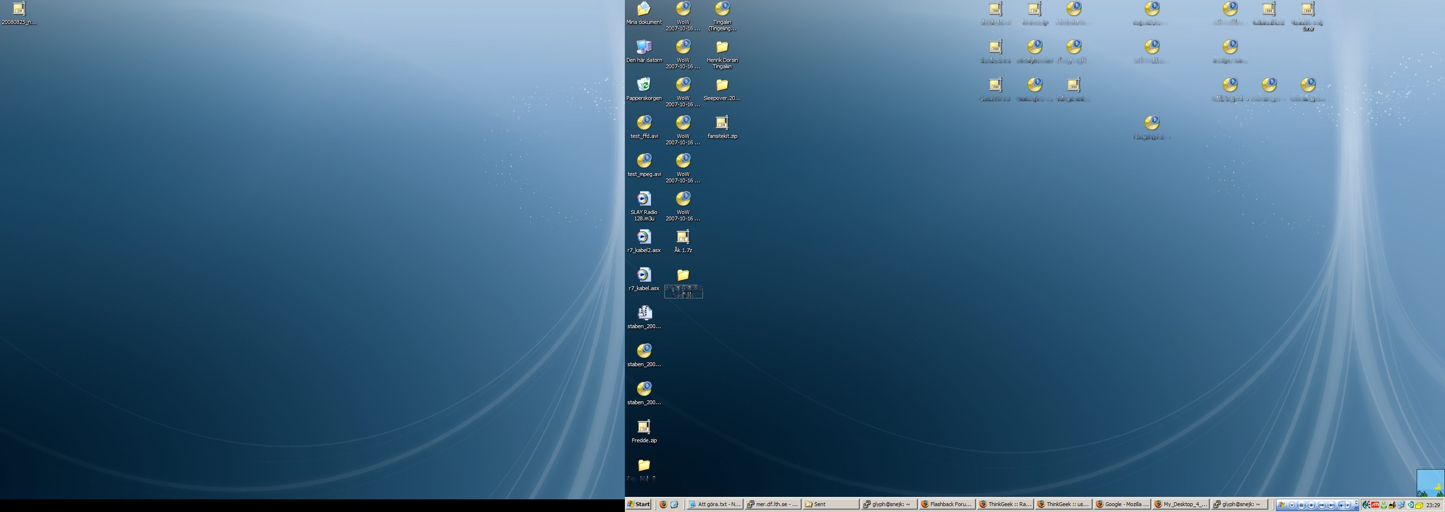Viewport: 1445px width, 512px height.
Task: Click the network computers tray icon
Action: [x=1401, y=505]
